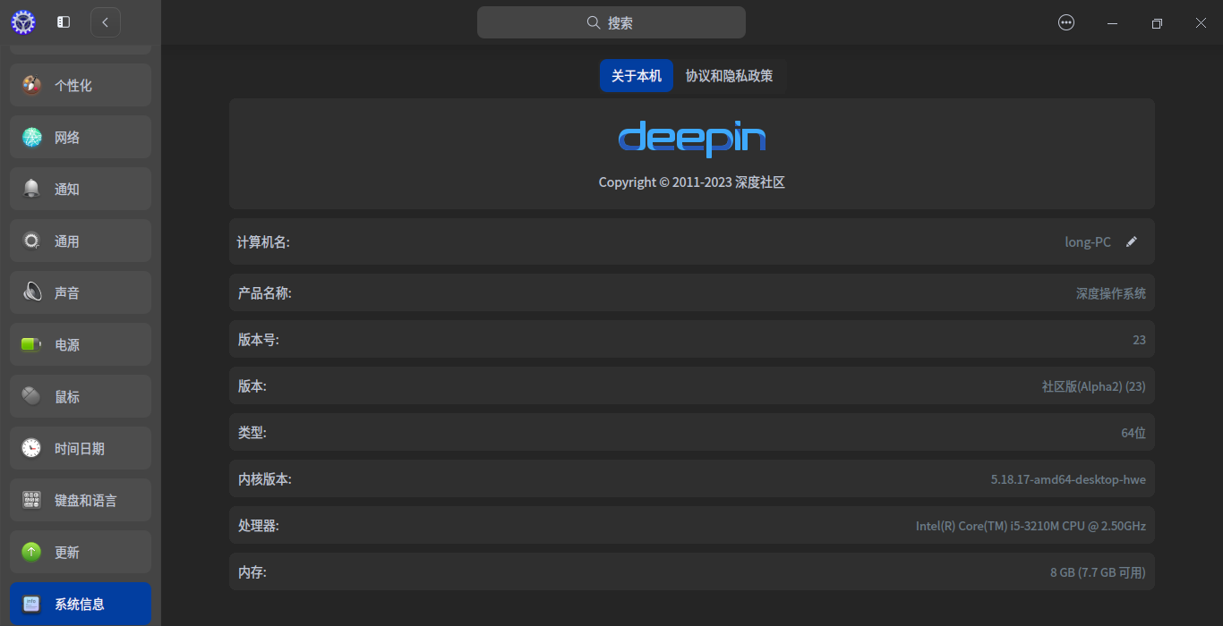The image size is (1223, 626).
Task: Switch to Agreement and Privacy Policy (协议和隐私政策) tab
Action: point(730,76)
